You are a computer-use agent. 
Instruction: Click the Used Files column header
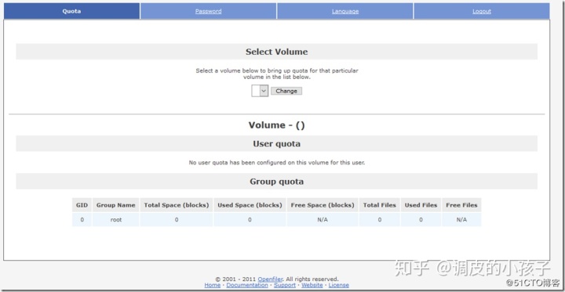[421, 205]
